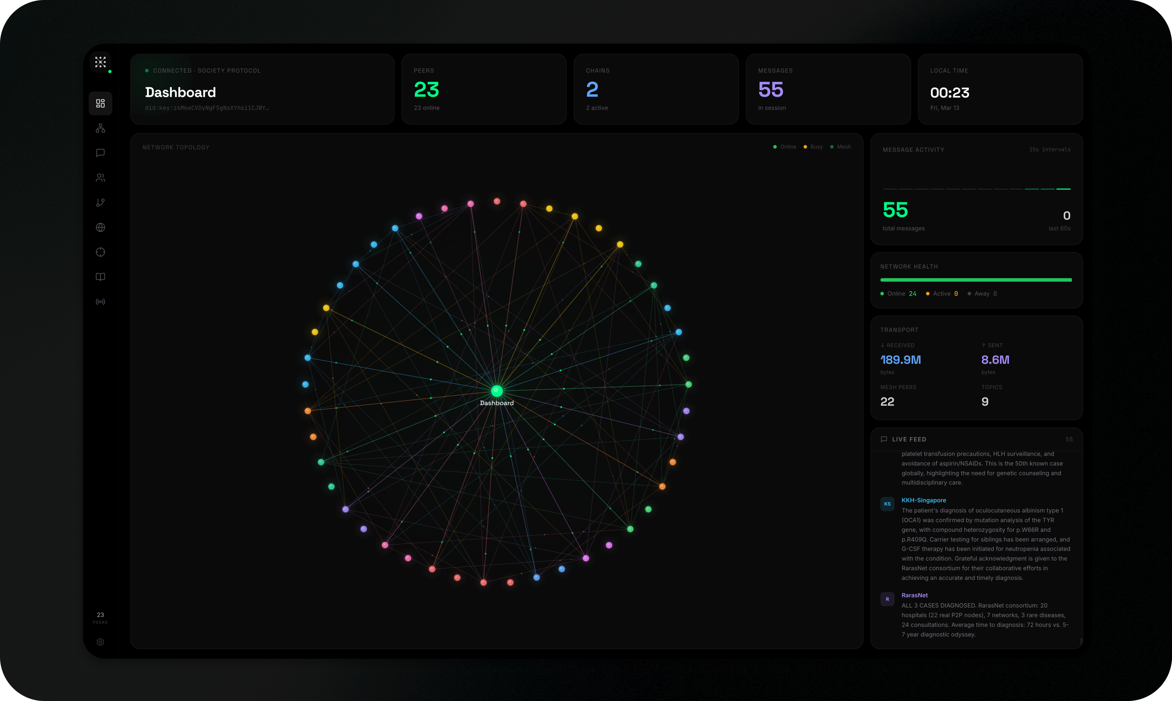The height and width of the screenshot is (701, 1172).
Task: Open the git branch chains icon
Action: tap(100, 203)
